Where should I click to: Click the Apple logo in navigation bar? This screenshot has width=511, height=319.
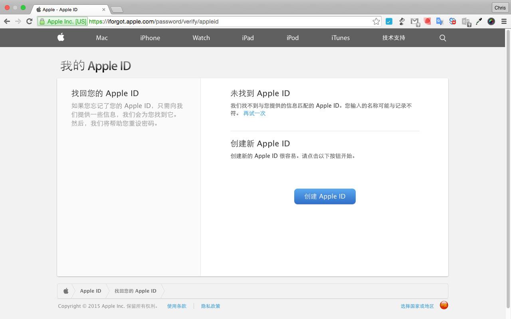point(61,37)
